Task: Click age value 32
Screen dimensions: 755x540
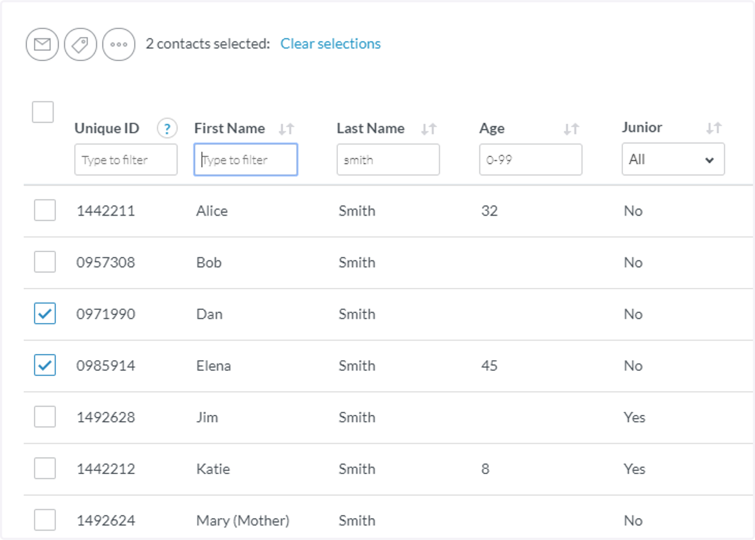Action: (x=489, y=211)
